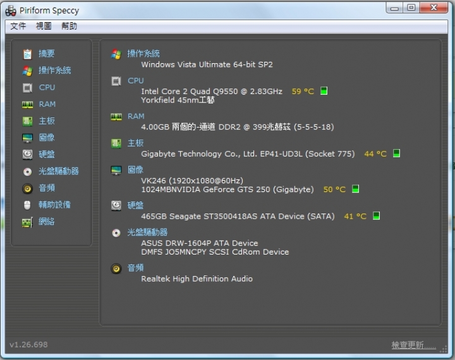
Task: Open the 視圖 menu
Action: point(44,26)
